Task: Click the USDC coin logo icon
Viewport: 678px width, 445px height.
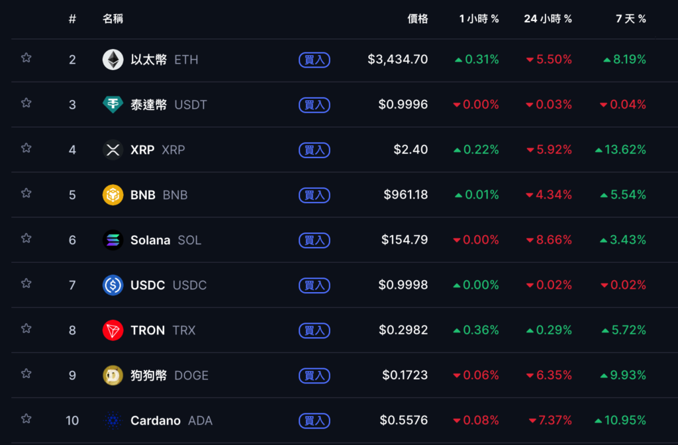Action: (x=113, y=285)
